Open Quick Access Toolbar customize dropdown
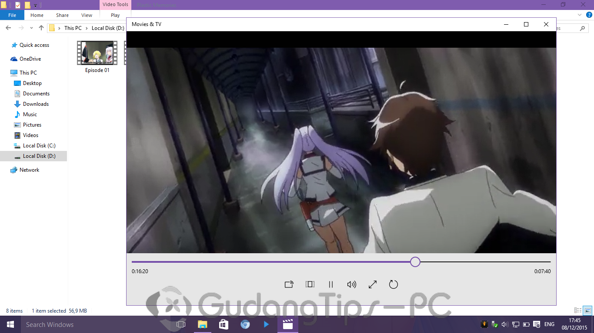This screenshot has width=594, height=333. tap(35, 5)
